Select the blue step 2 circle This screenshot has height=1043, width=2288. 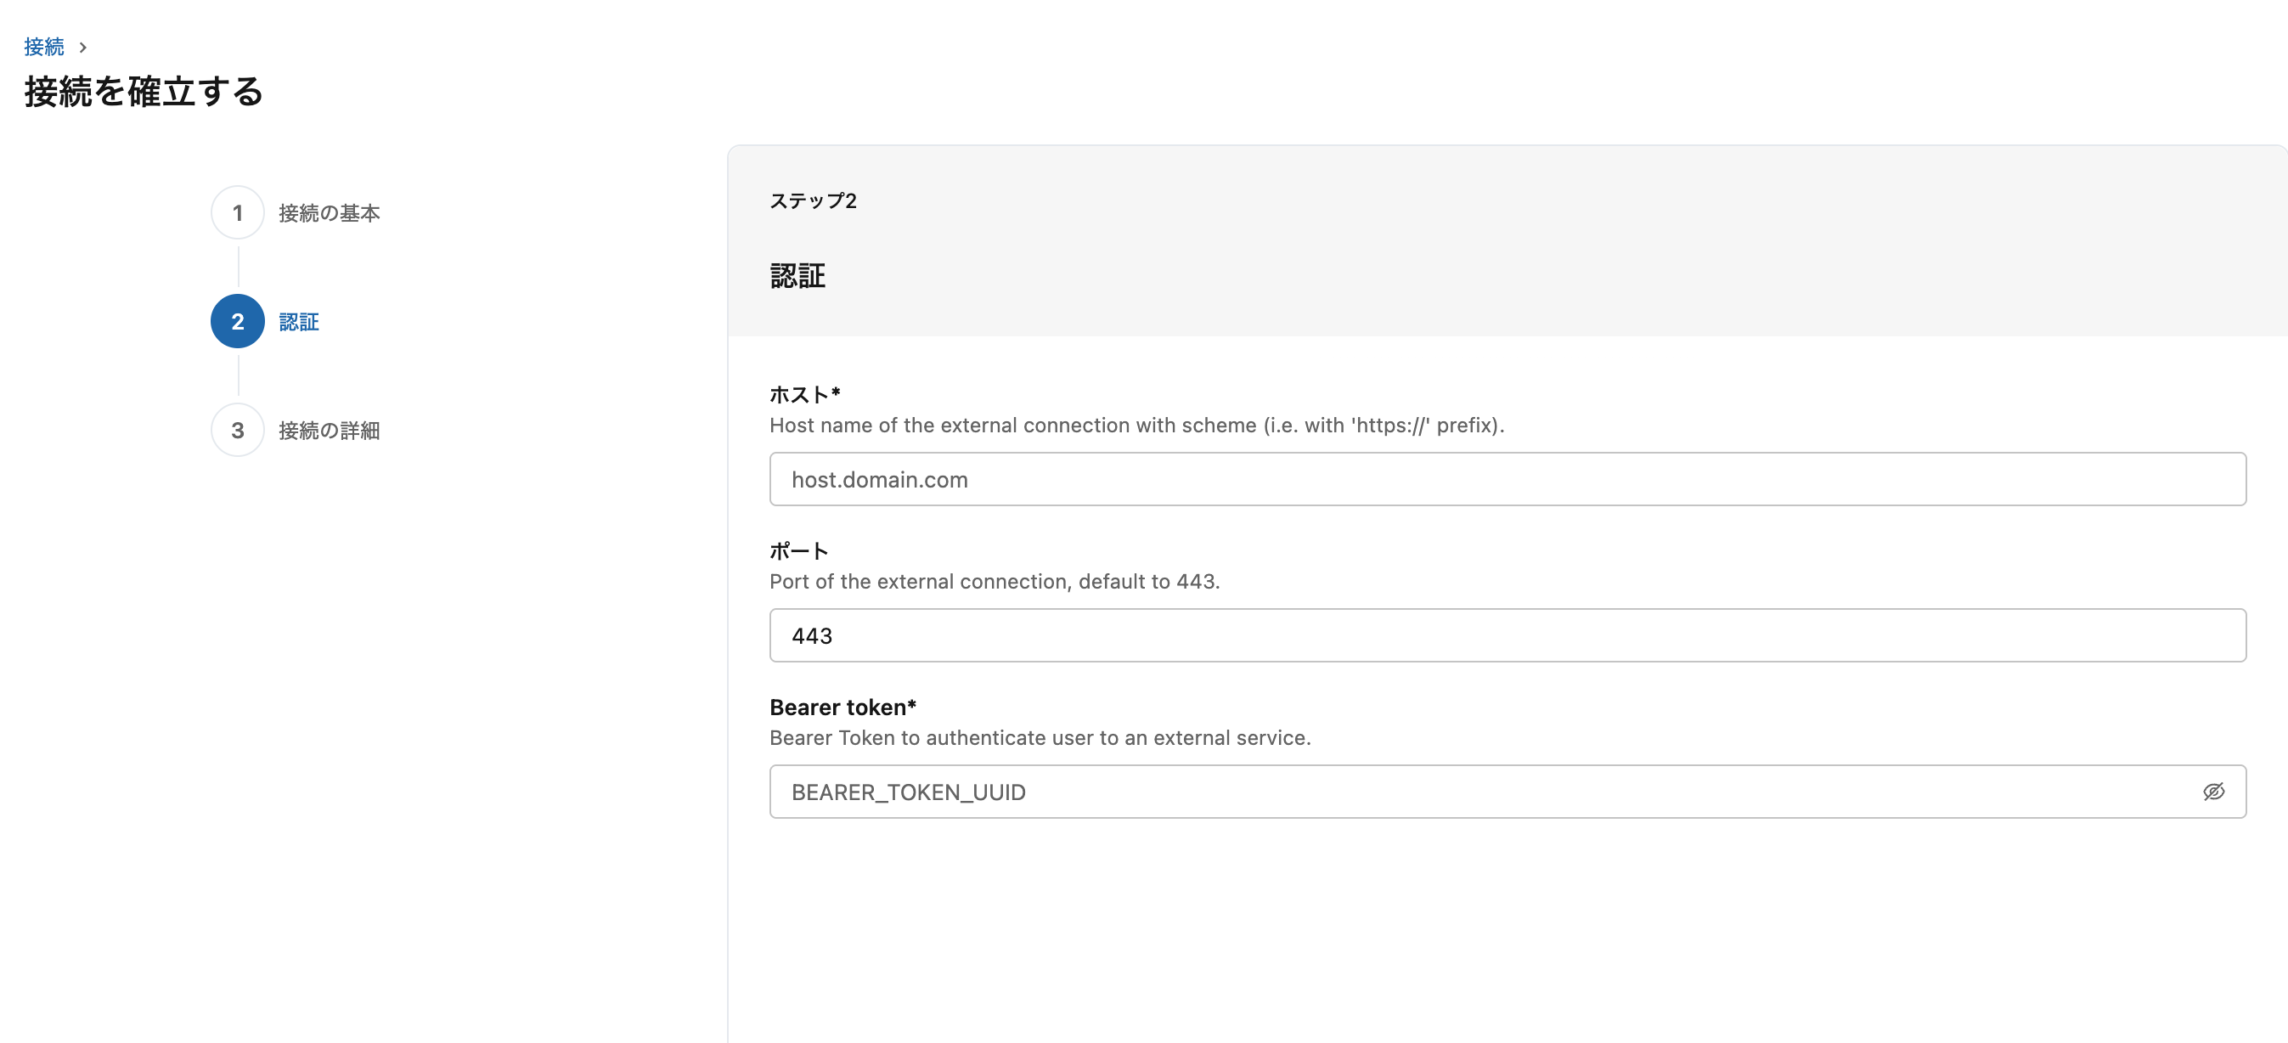237,322
